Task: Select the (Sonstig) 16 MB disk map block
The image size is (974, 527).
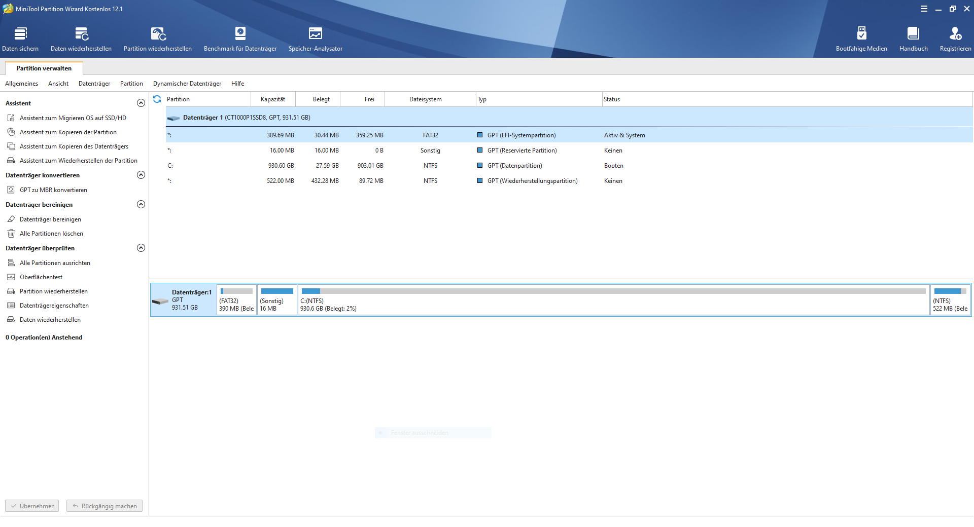Action: [x=277, y=299]
